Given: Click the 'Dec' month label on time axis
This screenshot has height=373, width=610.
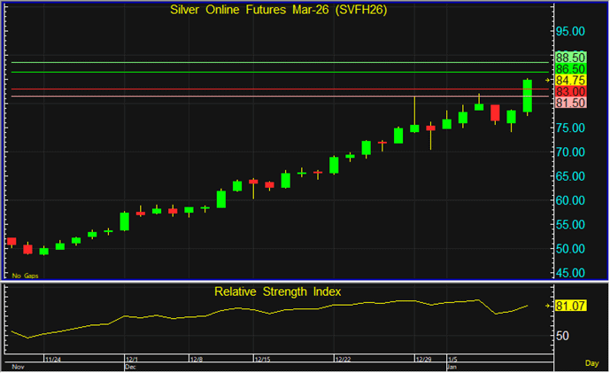Looking at the screenshot, I should (x=130, y=365).
